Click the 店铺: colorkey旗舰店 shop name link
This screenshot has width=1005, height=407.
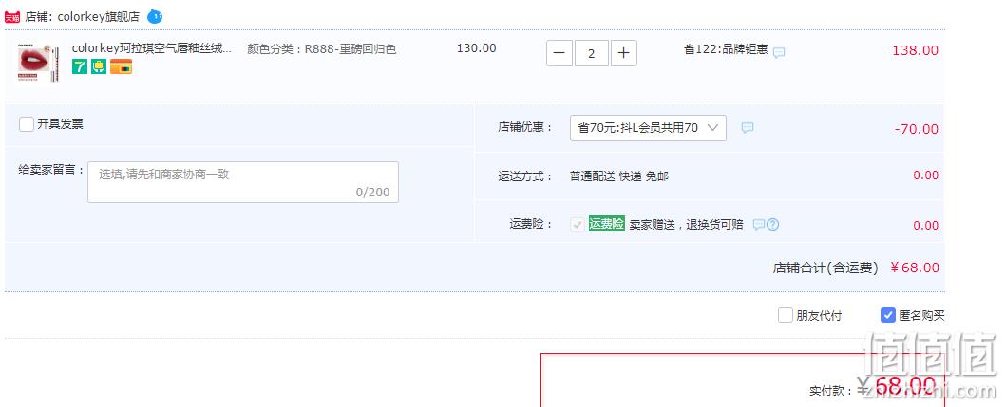tap(82, 17)
